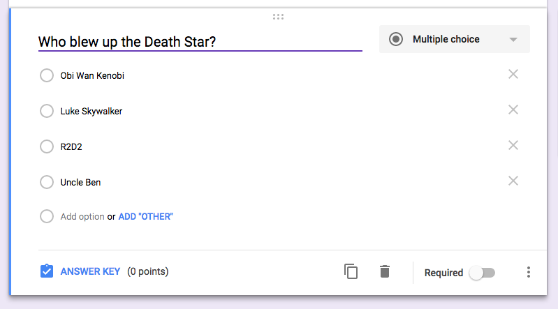Click the answer key clipboard icon

(x=47, y=271)
